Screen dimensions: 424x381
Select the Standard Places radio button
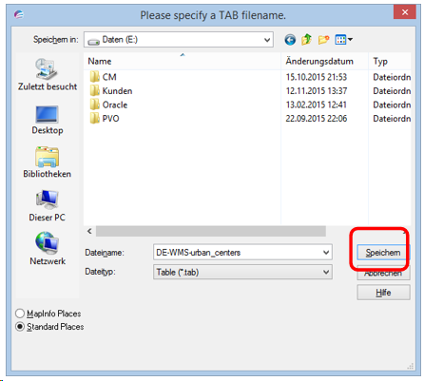(x=20, y=327)
